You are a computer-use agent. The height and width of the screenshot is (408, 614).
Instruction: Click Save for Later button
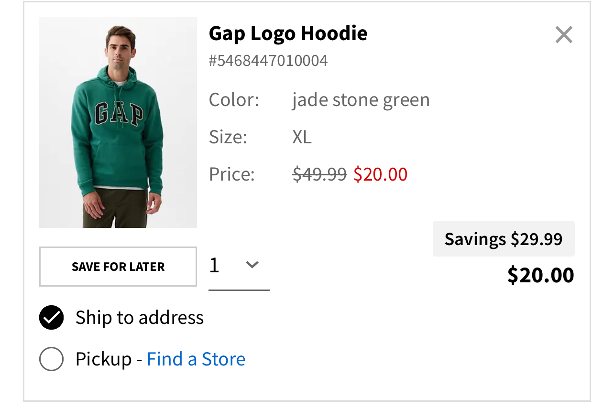118,267
